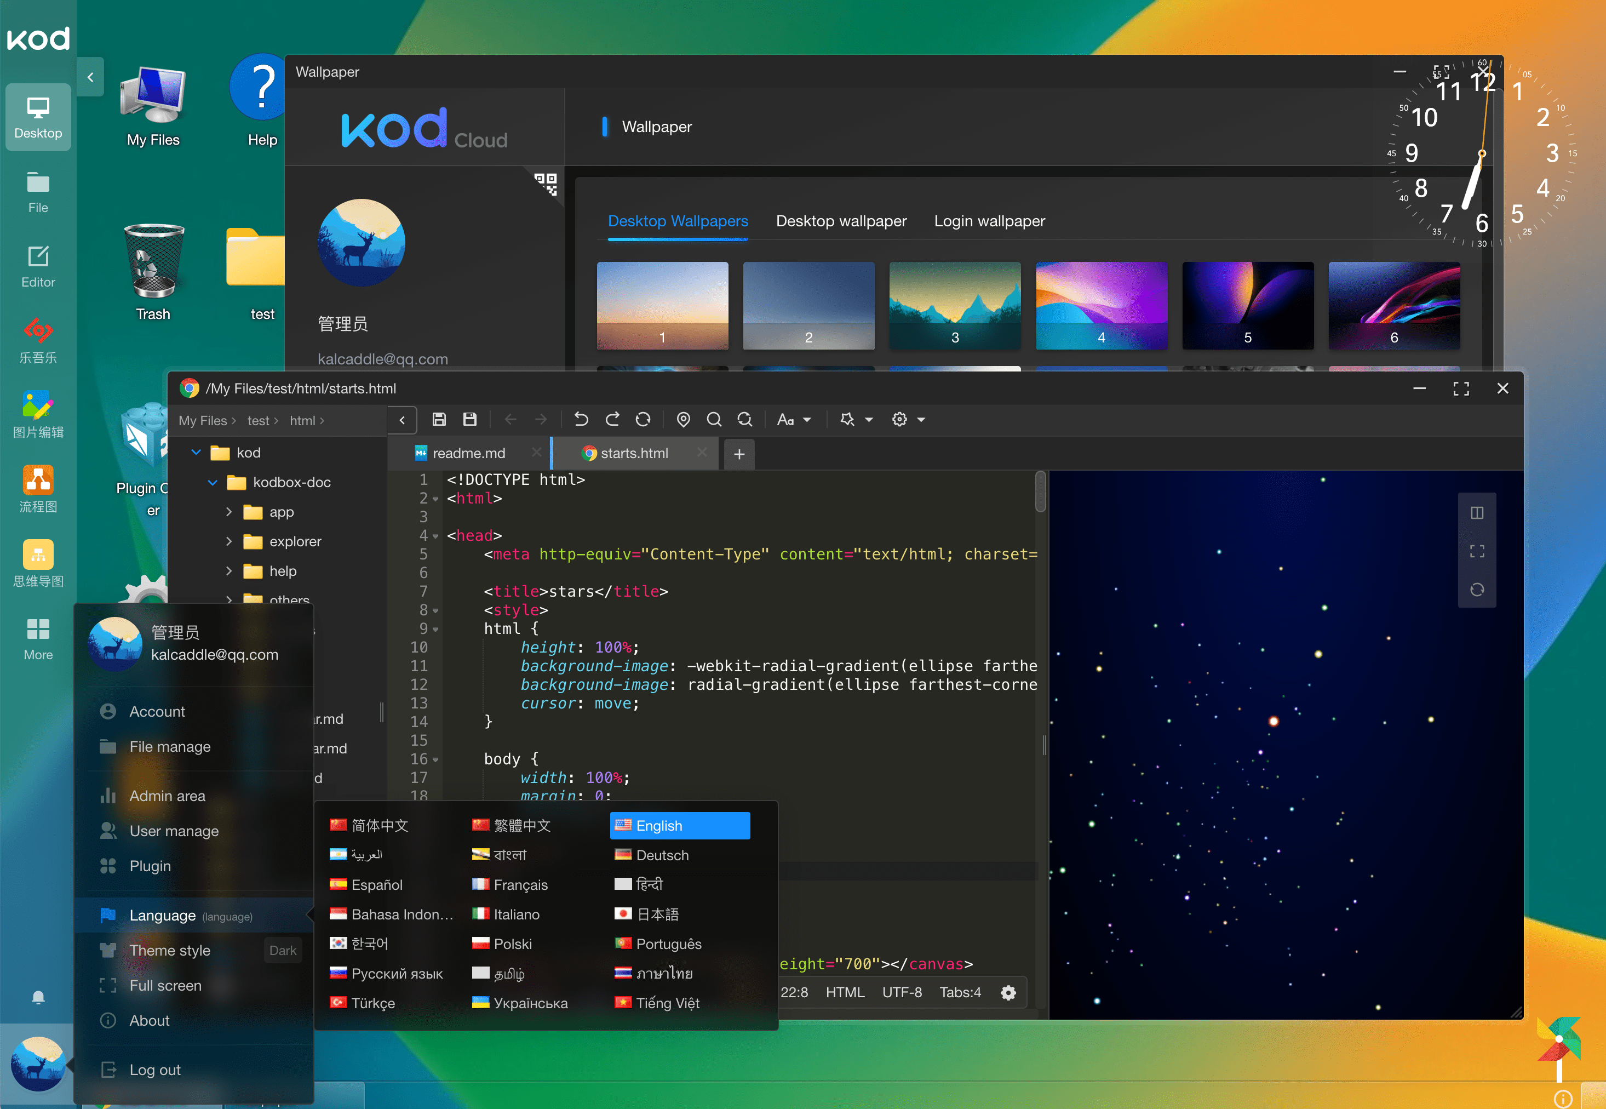Click the Undo icon in the editor toolbar
The width and height of the screenshot is (1606, 1109).
click(x=581, y=419)
